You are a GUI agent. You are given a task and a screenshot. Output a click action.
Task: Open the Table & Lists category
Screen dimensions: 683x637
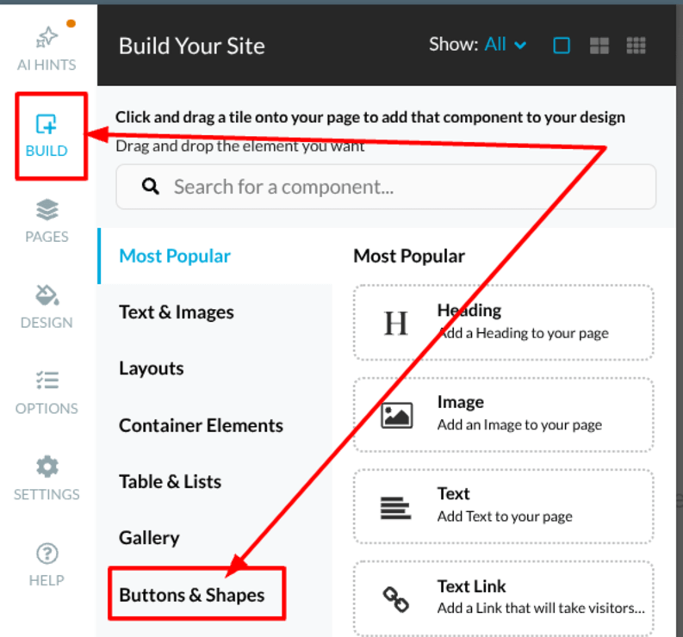pos(170,481)
